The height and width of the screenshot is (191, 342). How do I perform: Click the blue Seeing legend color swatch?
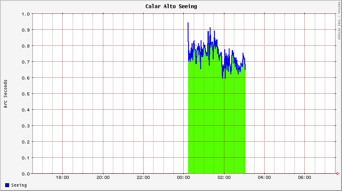click(7, 185)
